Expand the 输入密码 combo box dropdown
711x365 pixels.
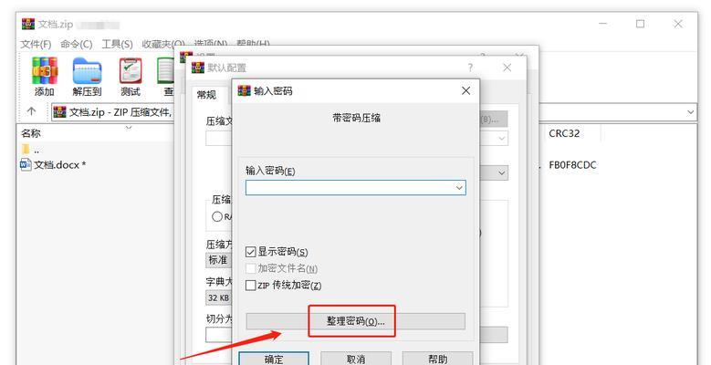[459, 188]
